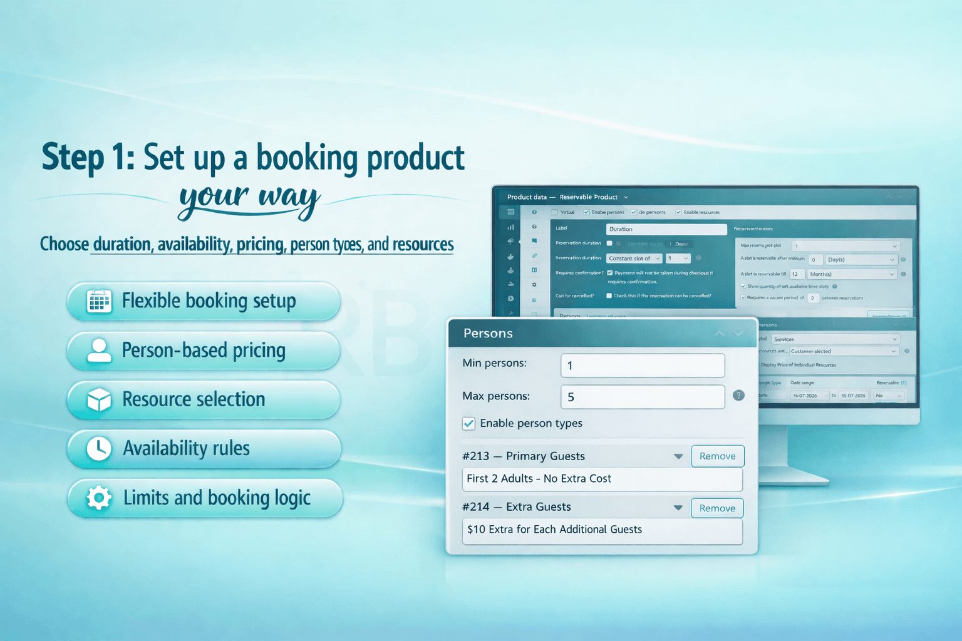Remove the #214 Extra Guests person type
Image resolution: width=962 pixels, height=641 pixels.
coord(716,508)
